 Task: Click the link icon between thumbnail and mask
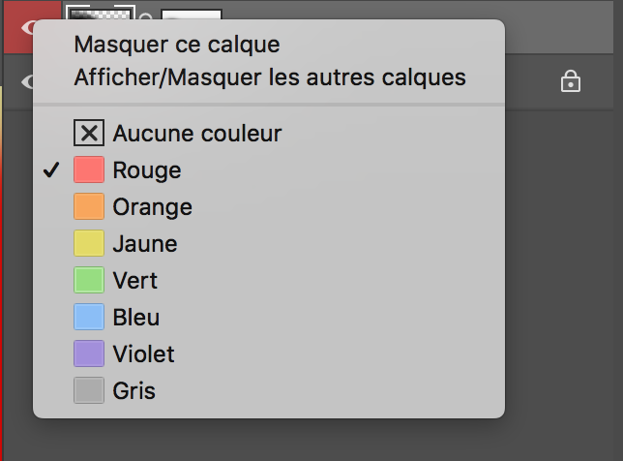pos(146,16)
